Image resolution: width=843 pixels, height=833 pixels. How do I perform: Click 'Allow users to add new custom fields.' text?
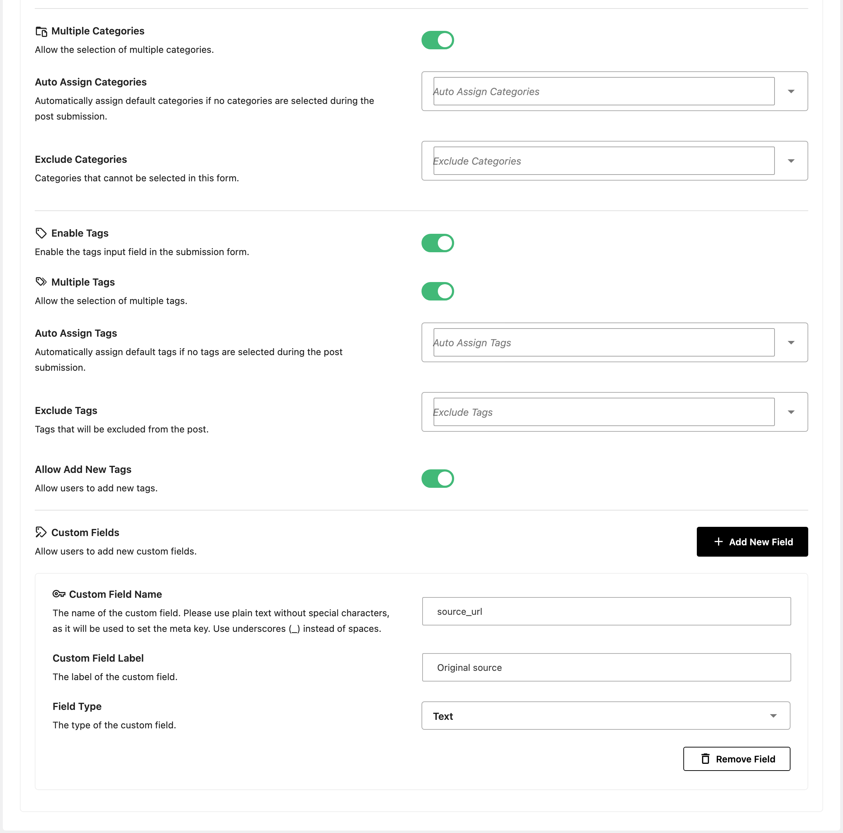point(116,551)
